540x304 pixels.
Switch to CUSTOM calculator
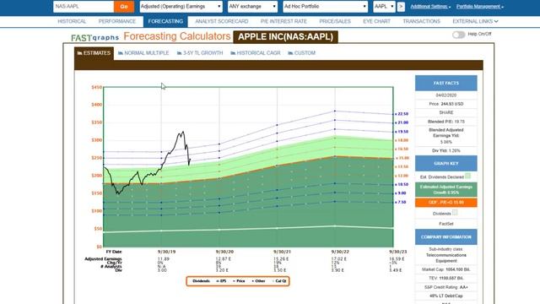(x=302, y=53)
